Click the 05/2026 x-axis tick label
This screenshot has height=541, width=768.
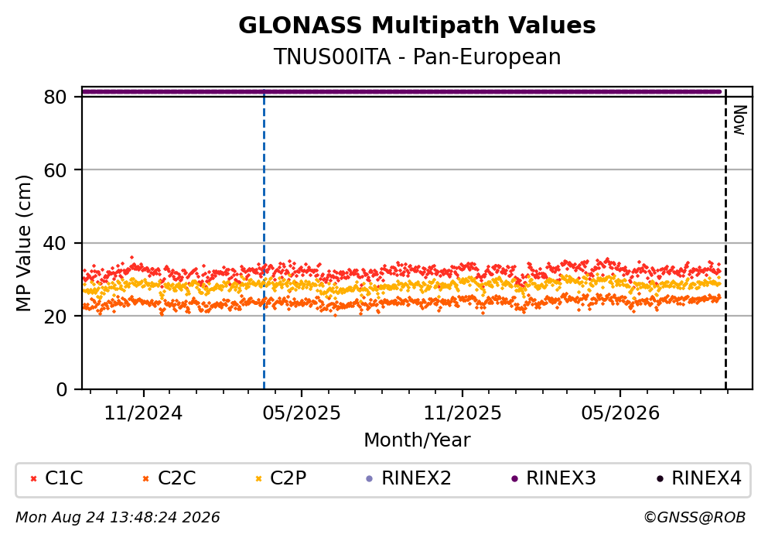(620, 413)
